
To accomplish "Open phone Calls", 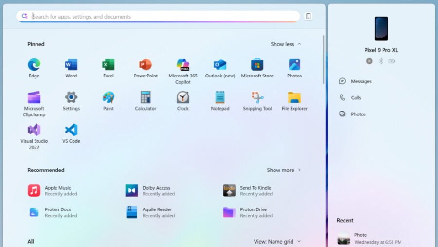I will tap(350, 97).
